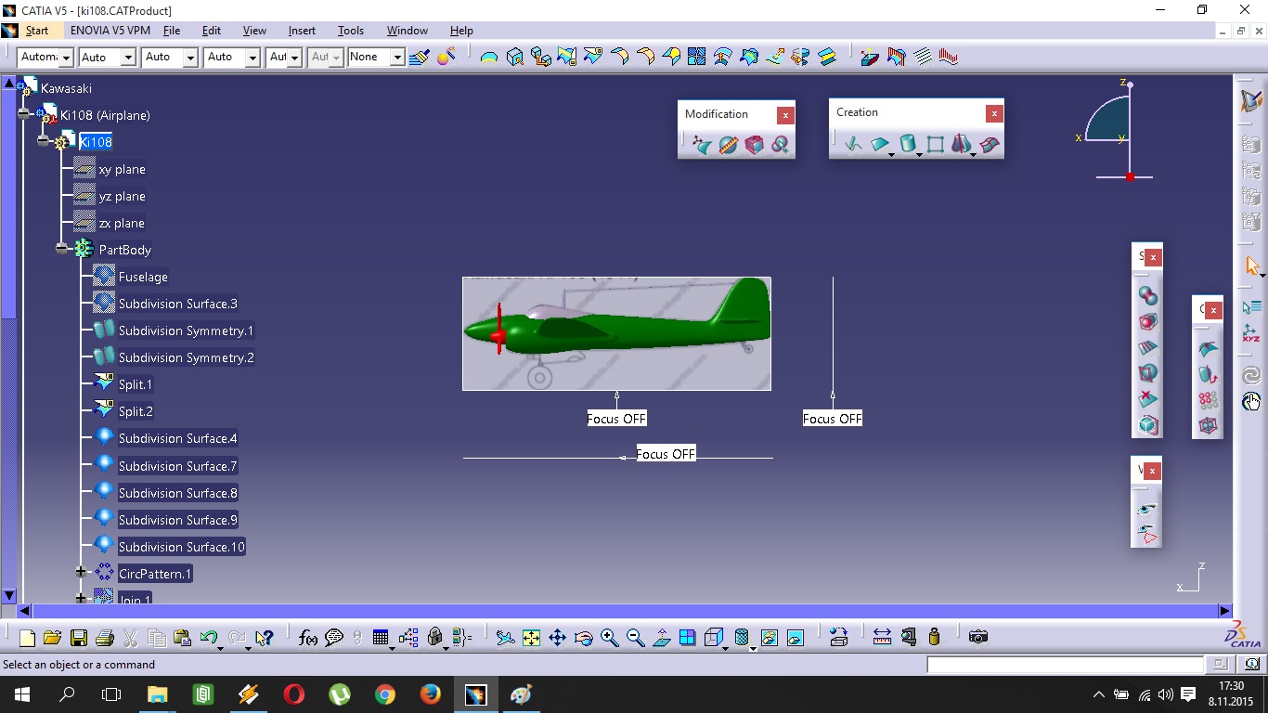
Task: Collapse the PartBody node
Action: pyautogui.click(x=61, y=248)
